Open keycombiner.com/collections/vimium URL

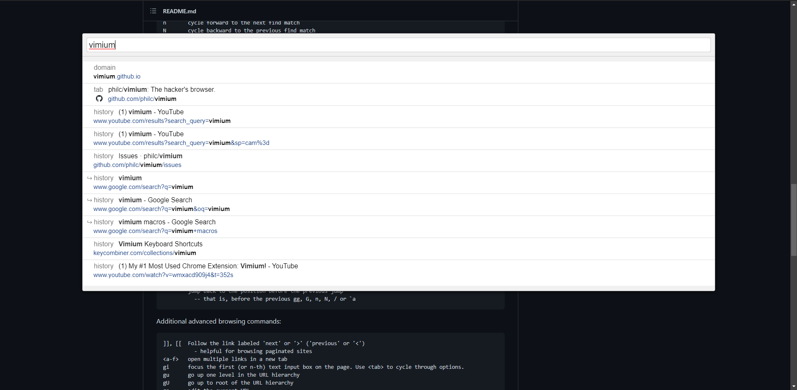pos(145,253)
